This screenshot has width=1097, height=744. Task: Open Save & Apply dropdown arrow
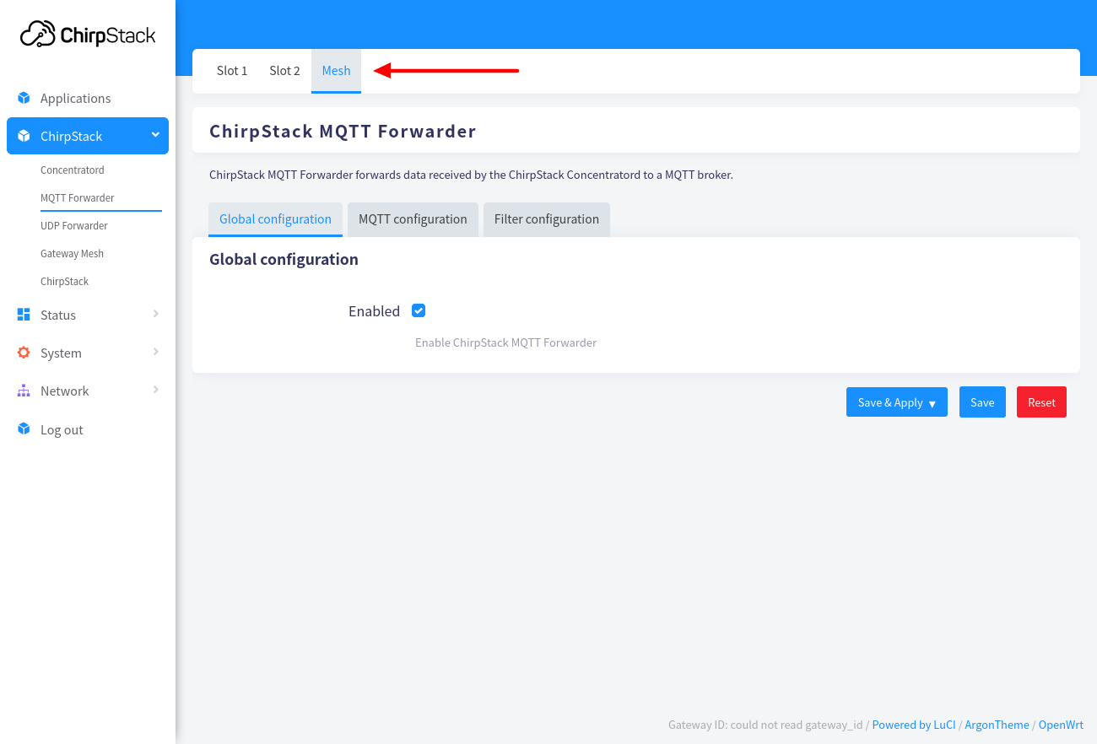932,403
